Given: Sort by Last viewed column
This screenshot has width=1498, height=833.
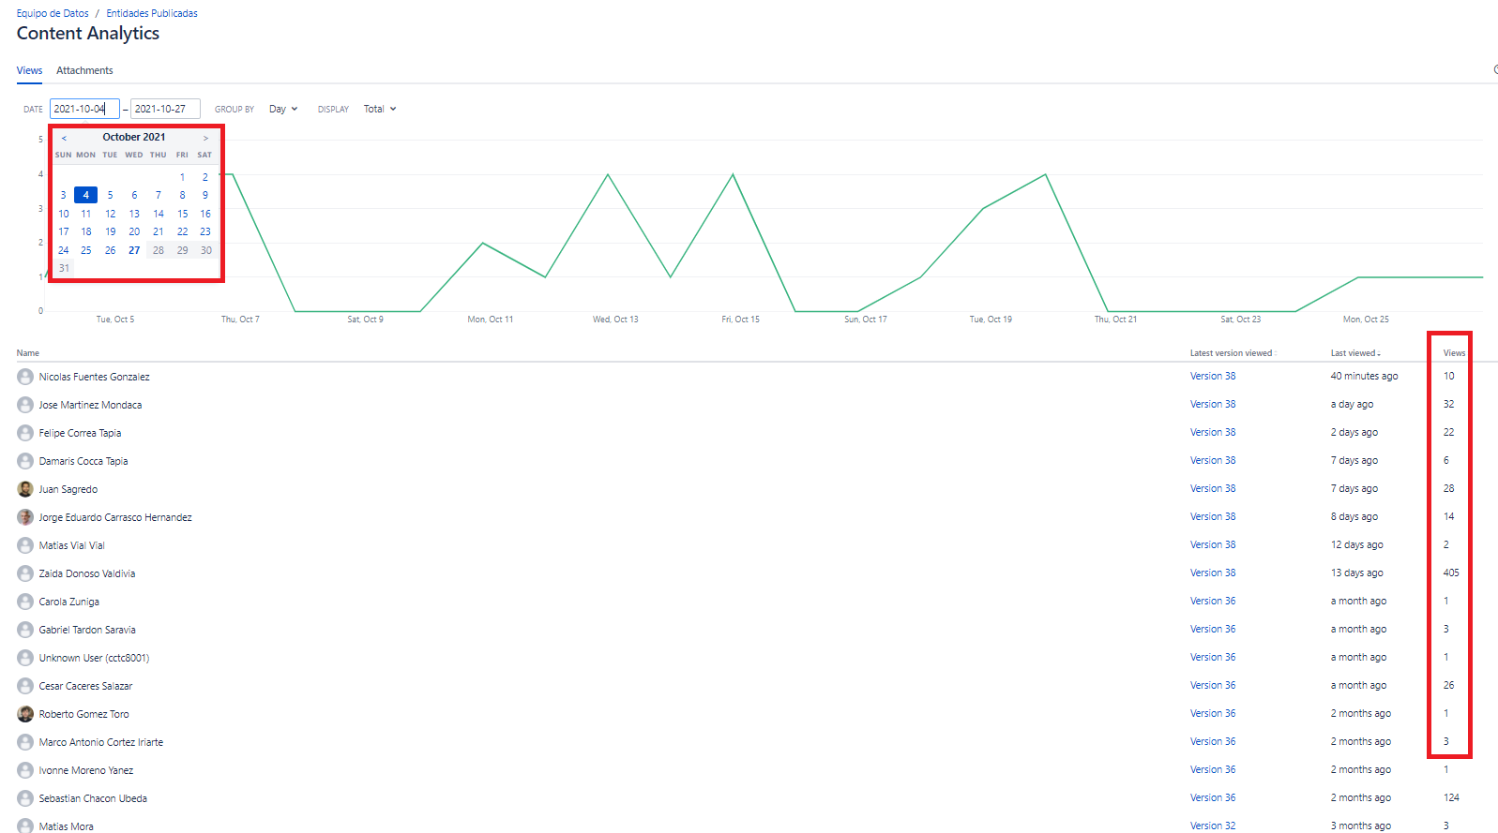Looking at the screenshot, I should (x=1354, y=353).
